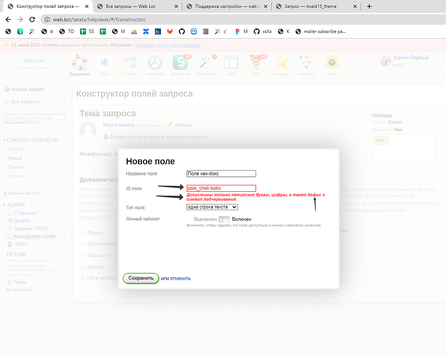446x356 pixels.
Task: Open the Поддержка helpdesk app icon
Action: click(79, 64)
